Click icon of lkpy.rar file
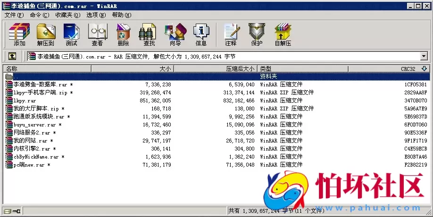Image resolution: width=433 pixels, height=217 pixels. [9, 100]
